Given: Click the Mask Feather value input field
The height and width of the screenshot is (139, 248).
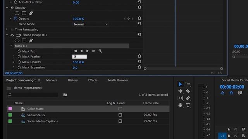Looking at the screenshot, I should point(79,56).
